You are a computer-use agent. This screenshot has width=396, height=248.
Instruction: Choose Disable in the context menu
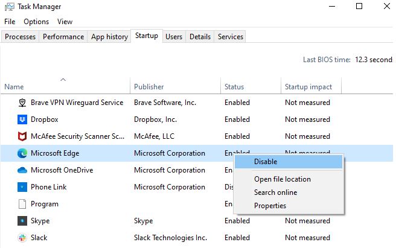289,162
